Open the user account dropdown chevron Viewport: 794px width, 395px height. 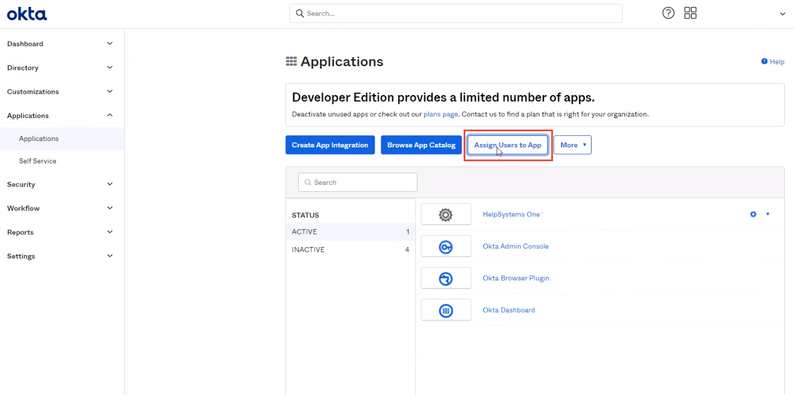pos(782,14)
